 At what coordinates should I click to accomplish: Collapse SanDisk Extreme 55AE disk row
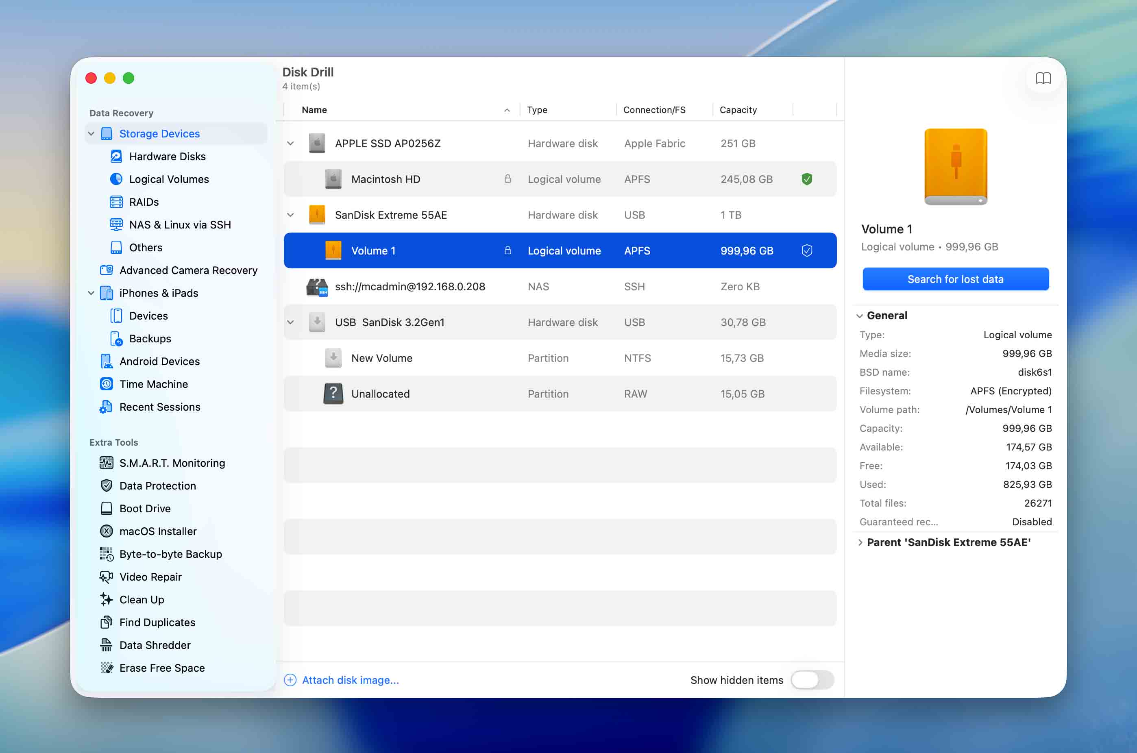[291, 215]
